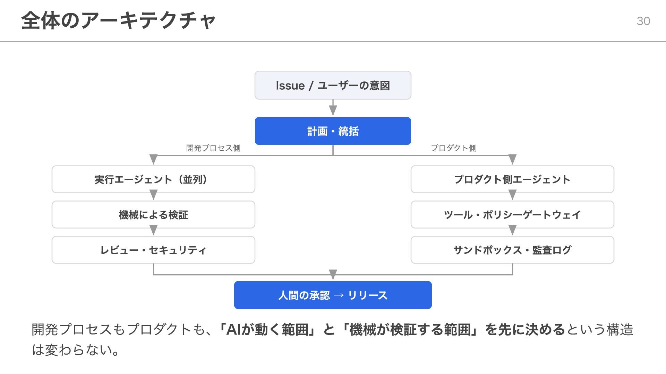Click the slide page number 30
Viewport: 666px width, 374px height.
(643, 21)
